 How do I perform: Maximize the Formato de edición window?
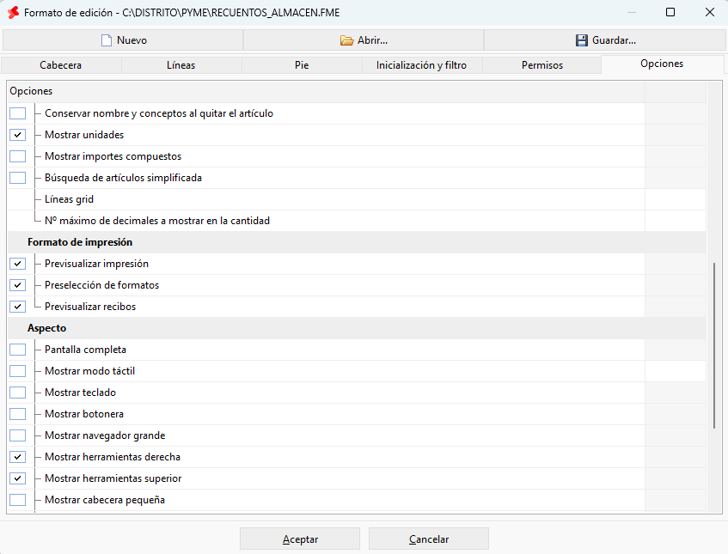(x=670, y=12)
